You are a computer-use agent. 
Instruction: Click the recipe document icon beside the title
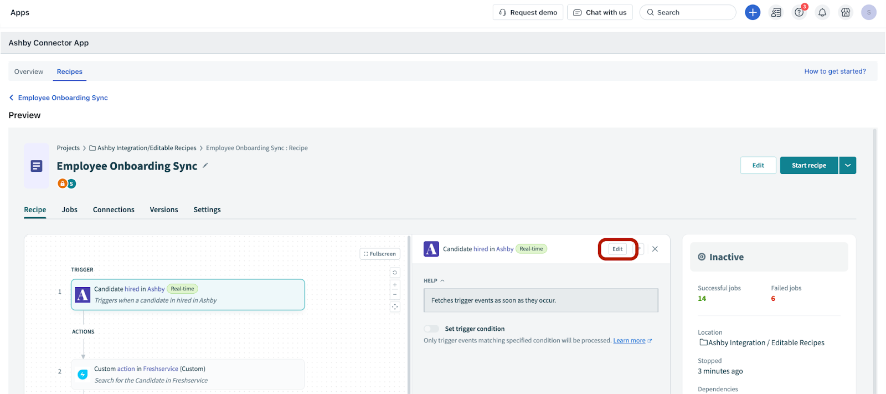[37, 166]
